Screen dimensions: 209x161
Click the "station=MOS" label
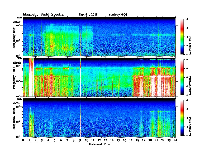coord(118,15)
